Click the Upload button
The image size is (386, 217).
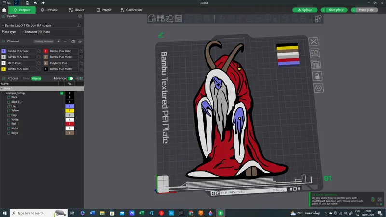click(305, 10)
